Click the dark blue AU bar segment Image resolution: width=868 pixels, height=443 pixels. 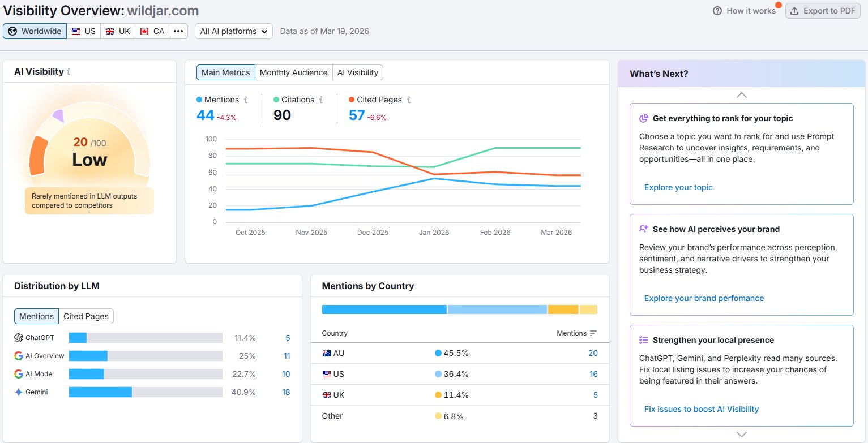(x=384, y=309)
